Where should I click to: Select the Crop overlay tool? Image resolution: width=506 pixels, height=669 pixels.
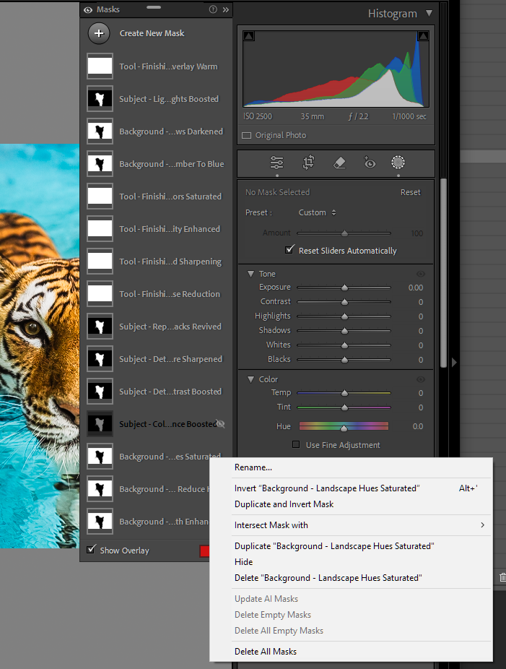tap(308, 163)
